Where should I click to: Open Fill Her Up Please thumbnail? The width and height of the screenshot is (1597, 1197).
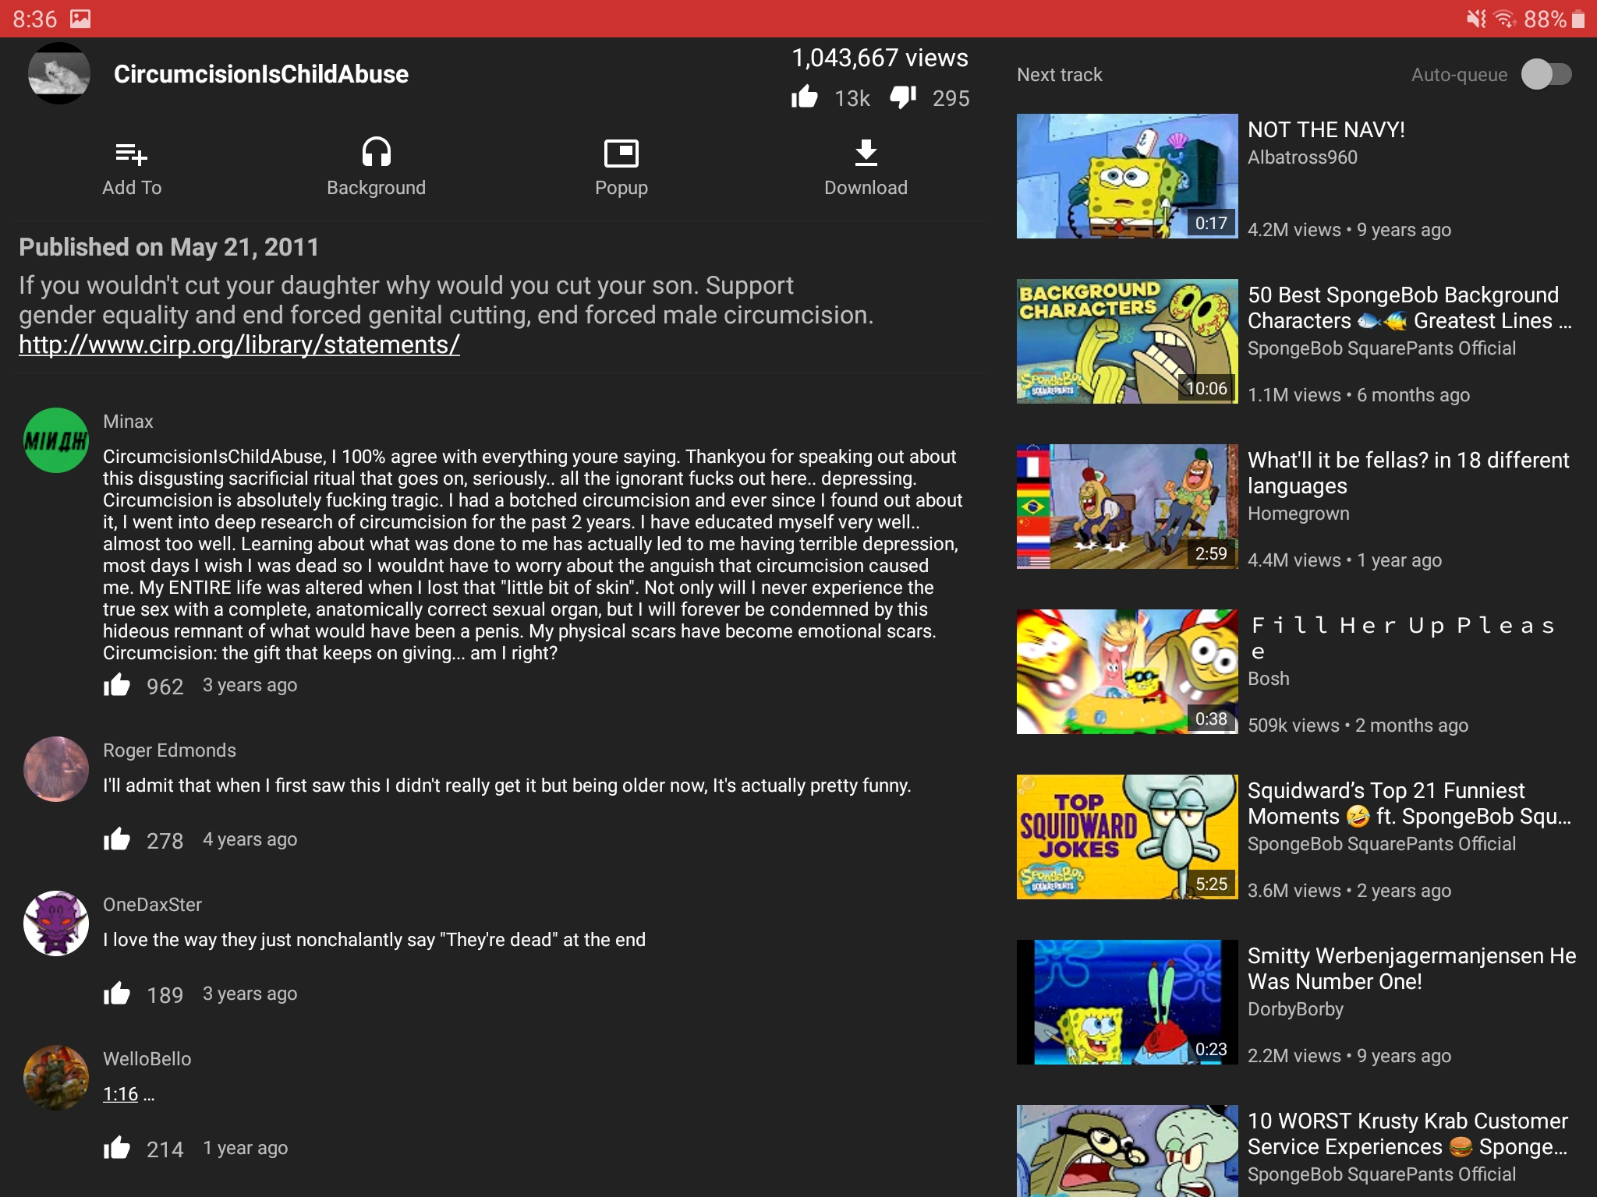(1127, 672)
